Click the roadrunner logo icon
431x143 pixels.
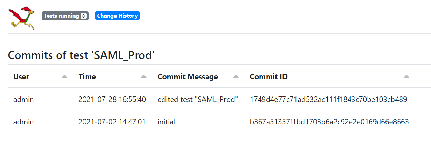click(x=21, y=18)
